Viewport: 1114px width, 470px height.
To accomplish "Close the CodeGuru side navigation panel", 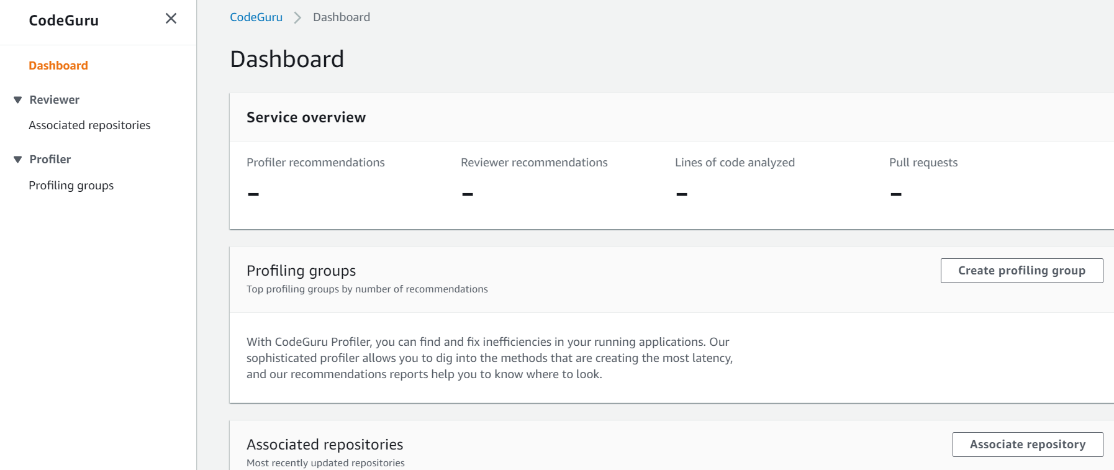I will click(x=171, y=19).
